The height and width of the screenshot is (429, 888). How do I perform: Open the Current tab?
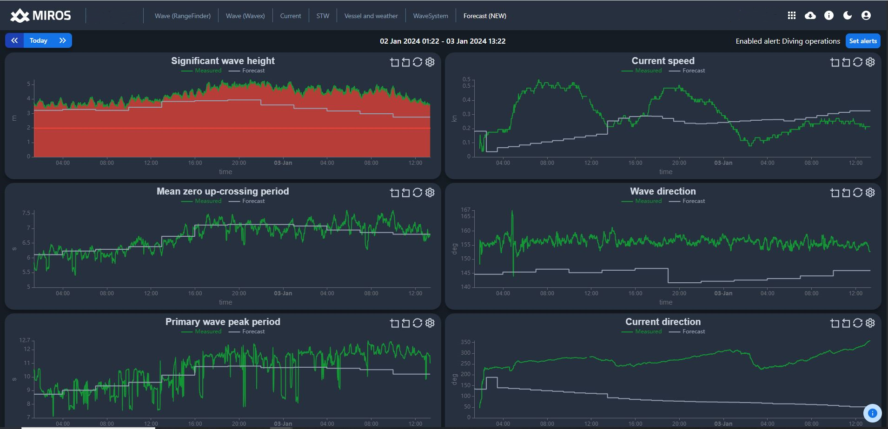(291, 16)
